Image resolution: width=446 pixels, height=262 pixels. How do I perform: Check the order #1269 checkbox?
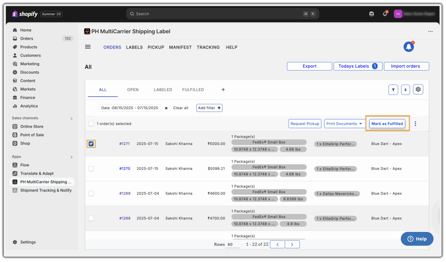91,194
